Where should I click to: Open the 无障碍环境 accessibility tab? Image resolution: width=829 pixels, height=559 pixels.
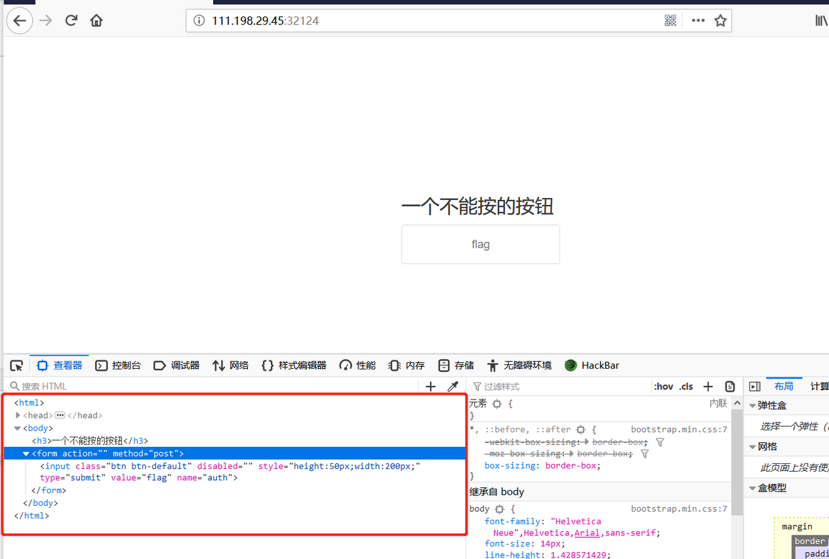[x=519, y=365]
